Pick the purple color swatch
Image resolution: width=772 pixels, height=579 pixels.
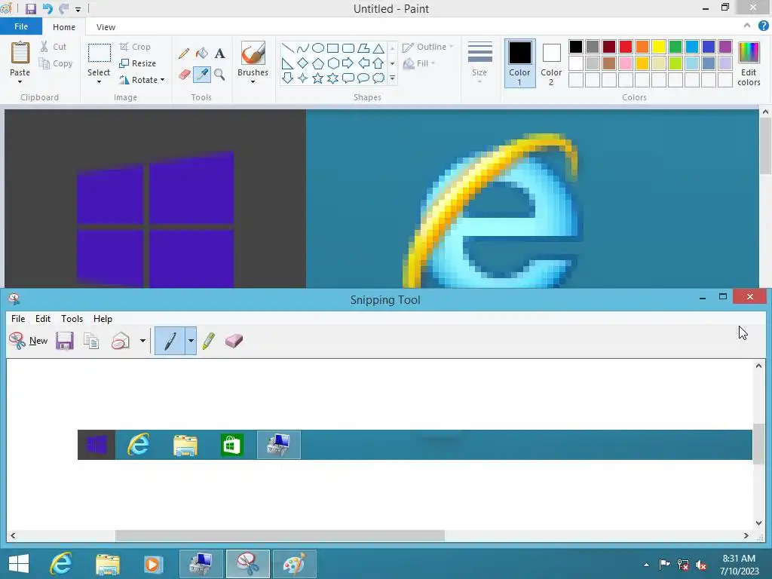(x=725, y=47)
